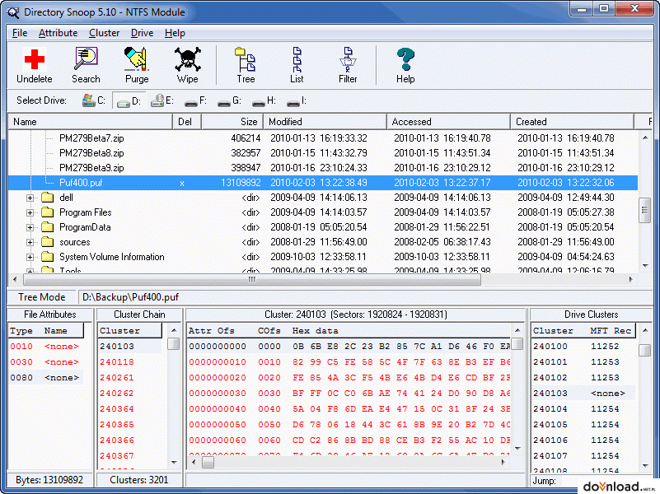Click the Directory Snoop title bar icon
This screenshot has width=660, height=494.
[x=13, y=12]
